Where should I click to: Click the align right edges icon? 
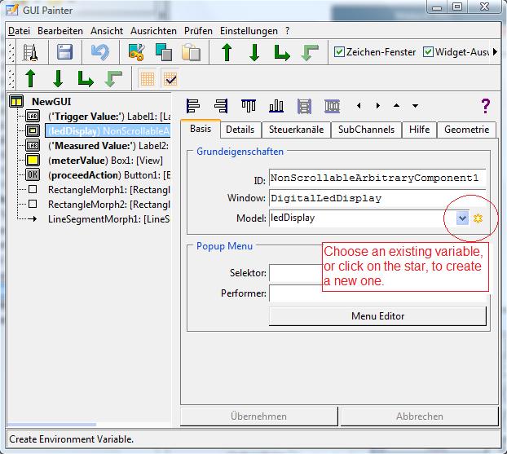coord(221,106)
